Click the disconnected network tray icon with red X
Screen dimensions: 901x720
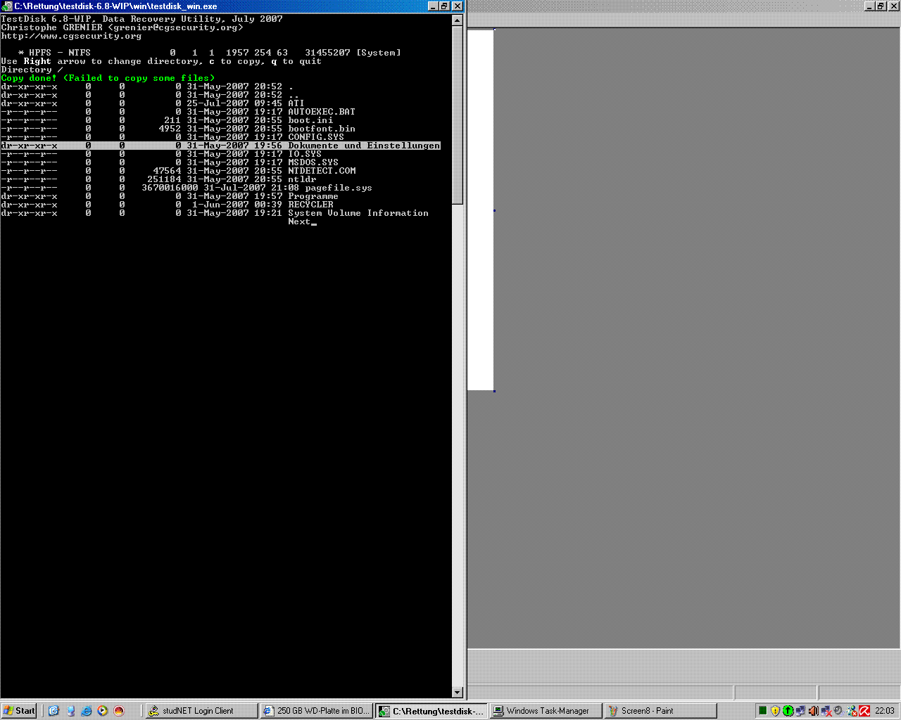pos(826,711)
